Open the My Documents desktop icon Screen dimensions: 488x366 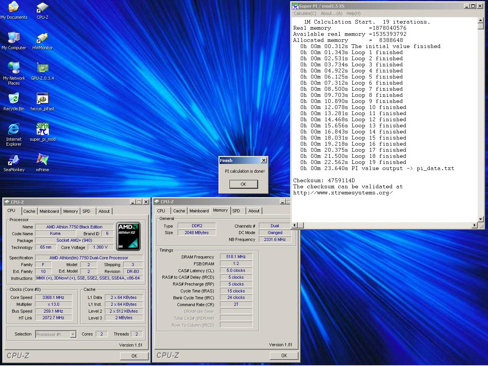[x=14, y=10]
